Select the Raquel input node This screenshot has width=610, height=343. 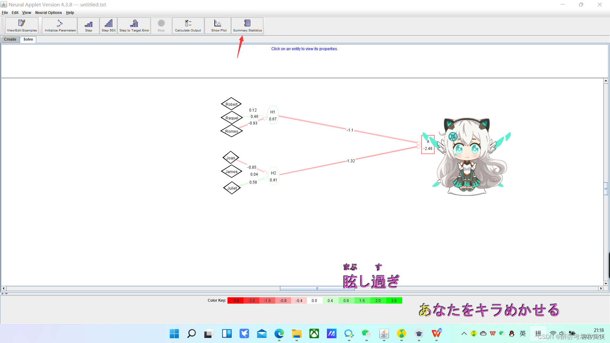pyautogui.click(x=232, y=118)
